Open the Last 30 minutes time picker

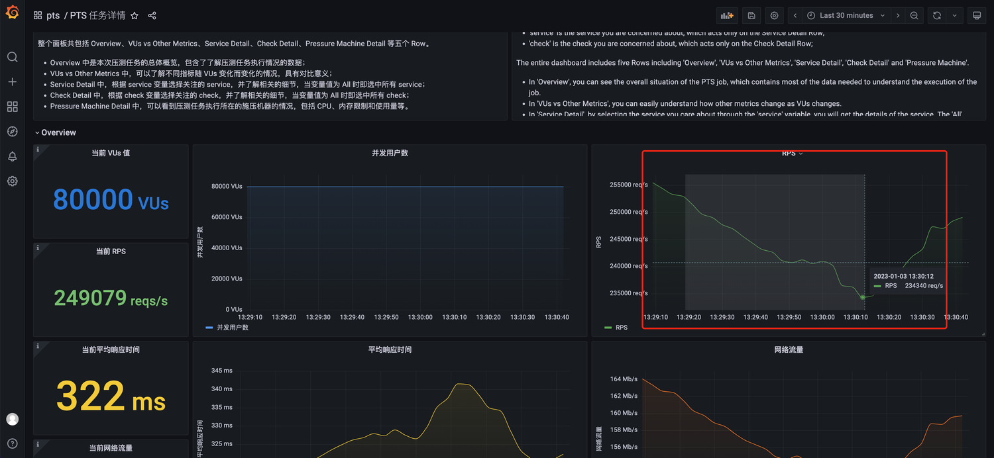tap(846, 15)
